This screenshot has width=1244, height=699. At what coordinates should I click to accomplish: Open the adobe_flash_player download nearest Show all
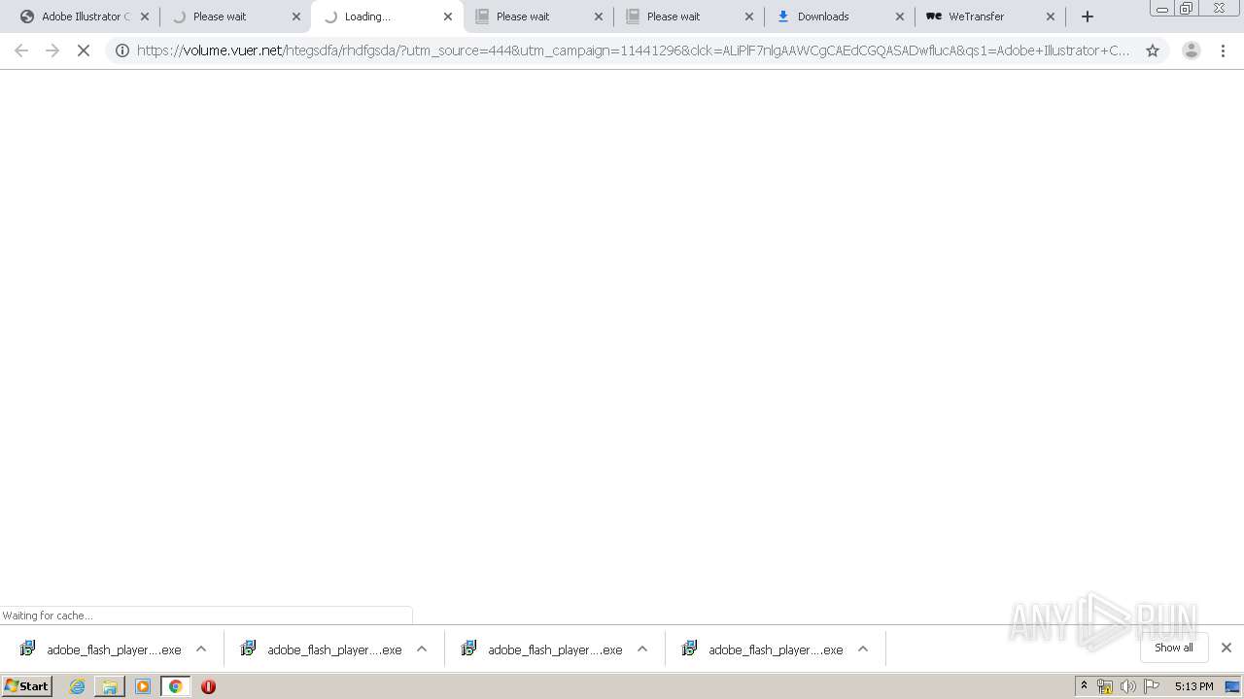[763, 649]
